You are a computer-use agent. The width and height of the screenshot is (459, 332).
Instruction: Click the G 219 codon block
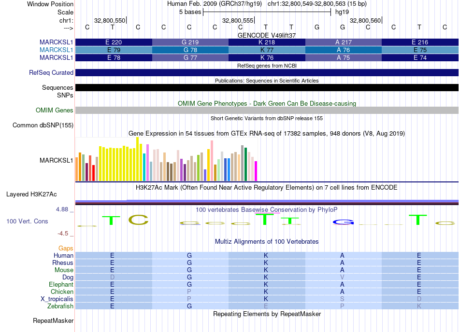point(190,42)
